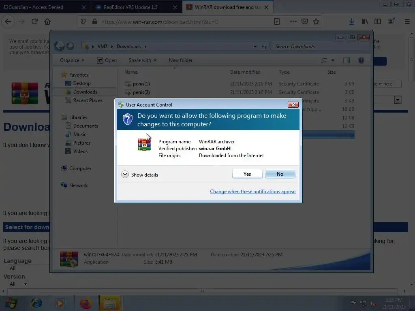Select the WinRAR download tab
415x311 pixels.
point(227,7)
